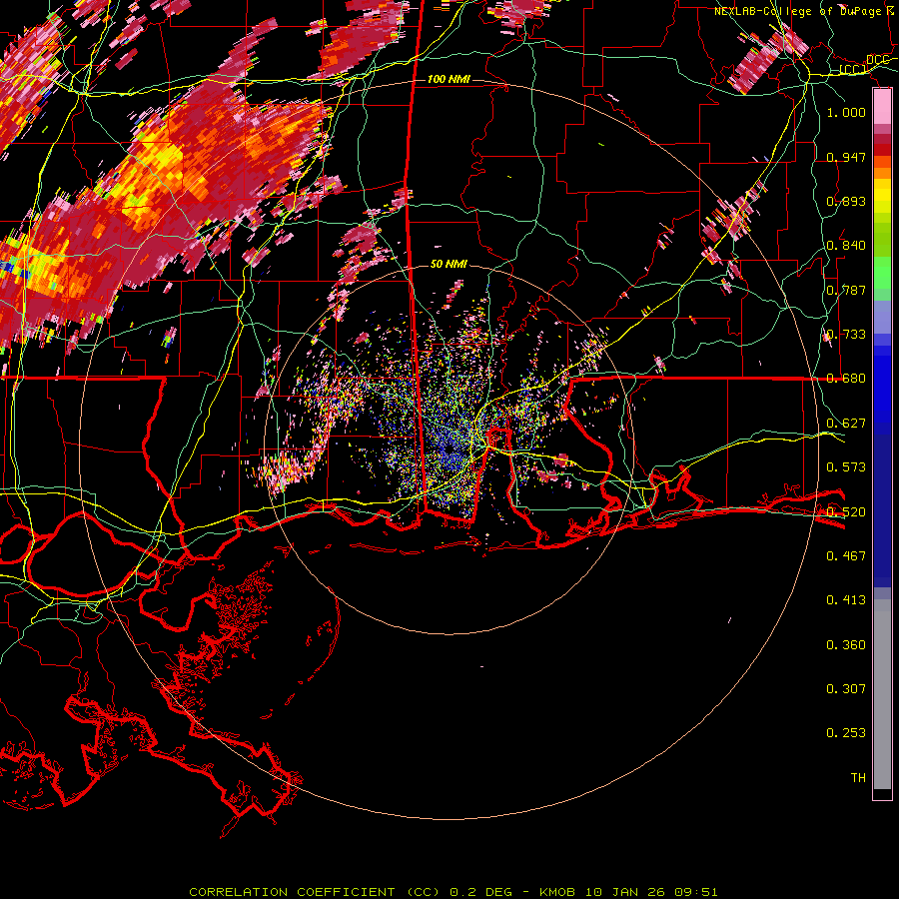Select the 0.627 legend value
899x899 pixels.
846,424
